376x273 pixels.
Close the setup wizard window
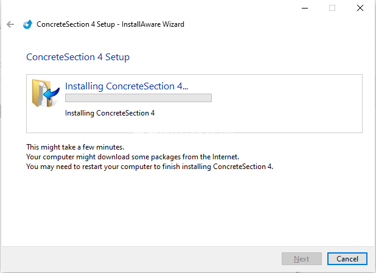pyautogui.click(x=360, y=8)
